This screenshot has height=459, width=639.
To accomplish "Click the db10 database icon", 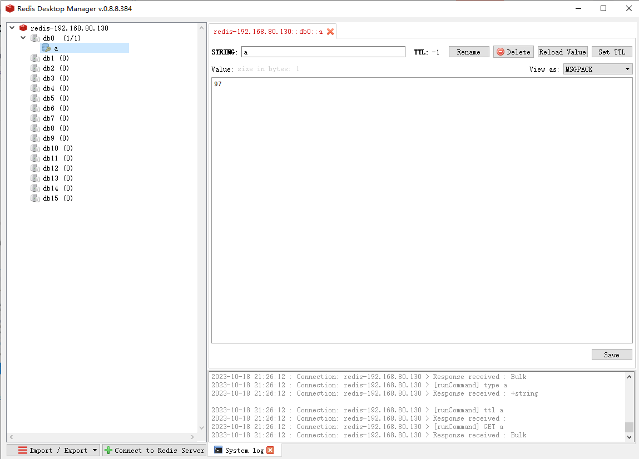I will pyautogui.click(x=35, y=148).
